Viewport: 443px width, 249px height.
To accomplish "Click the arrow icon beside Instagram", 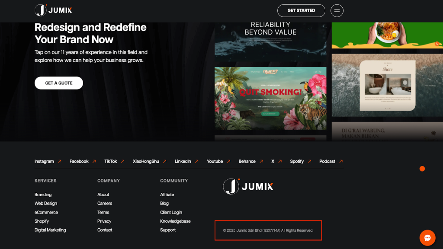I will coord(60,161).
